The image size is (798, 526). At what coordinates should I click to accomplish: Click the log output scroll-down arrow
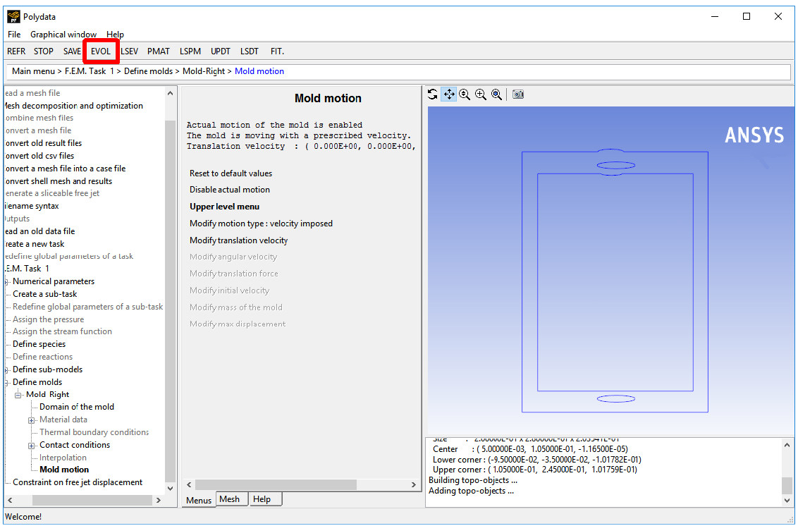click(x=787, y=501)
